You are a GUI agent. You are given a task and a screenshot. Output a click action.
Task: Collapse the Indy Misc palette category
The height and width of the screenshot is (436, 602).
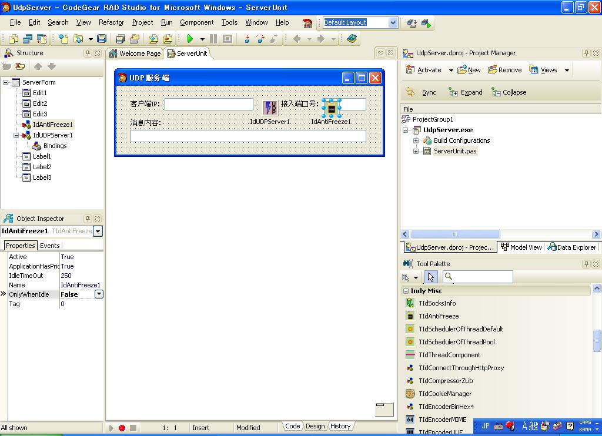pyautogui.click(x=406, y=291)
